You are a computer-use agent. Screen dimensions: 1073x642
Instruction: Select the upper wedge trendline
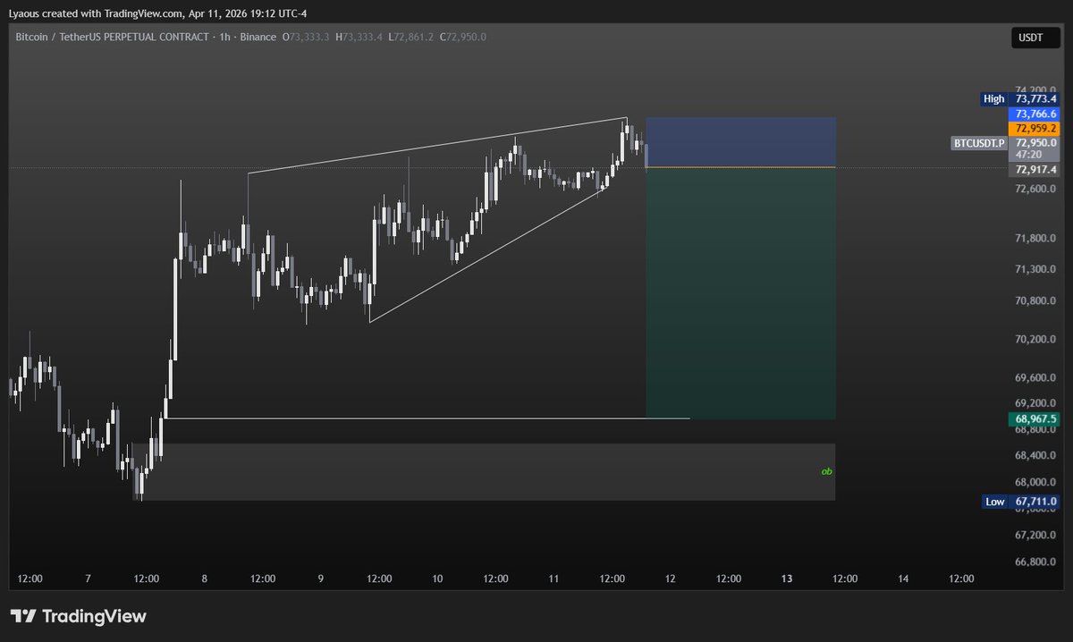[x=438, y=145]
